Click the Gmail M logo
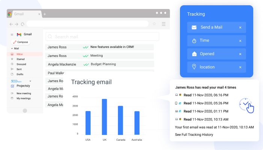Screen dimensions: 263x150 pos(19,34)
